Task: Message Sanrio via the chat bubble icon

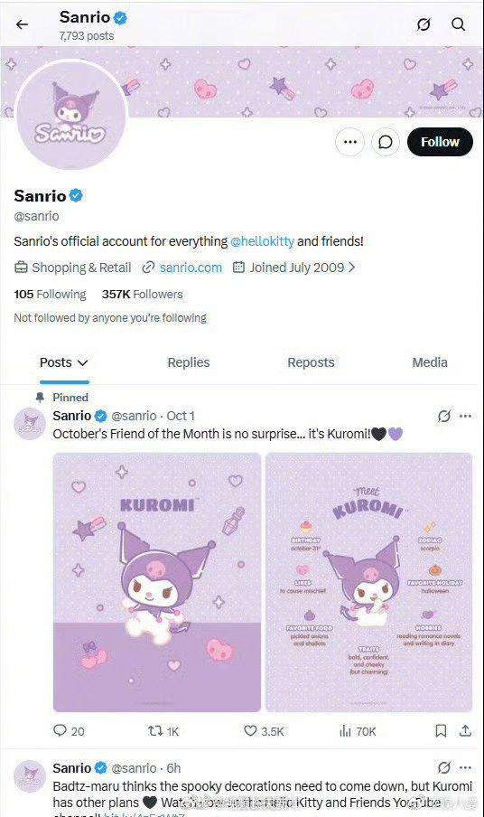Action: pos(385,142)
